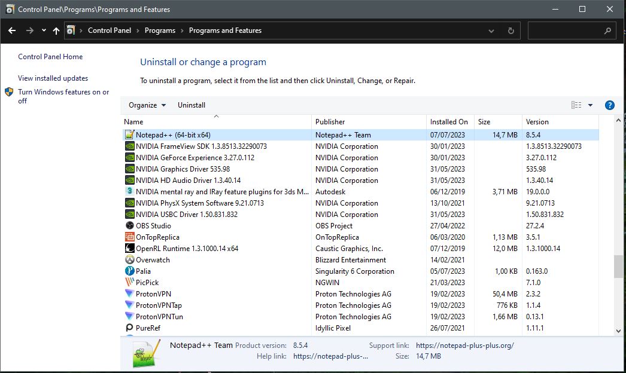Expand chevron after Programs breadcrumb

pos(182,30)
